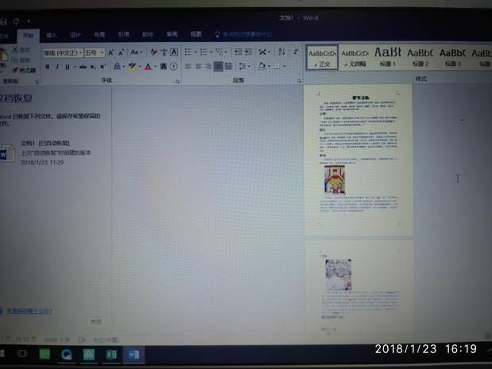Save document from quick access toolbar
The width and height of the screenshot is (492, 369).
[x=3, y=21]
